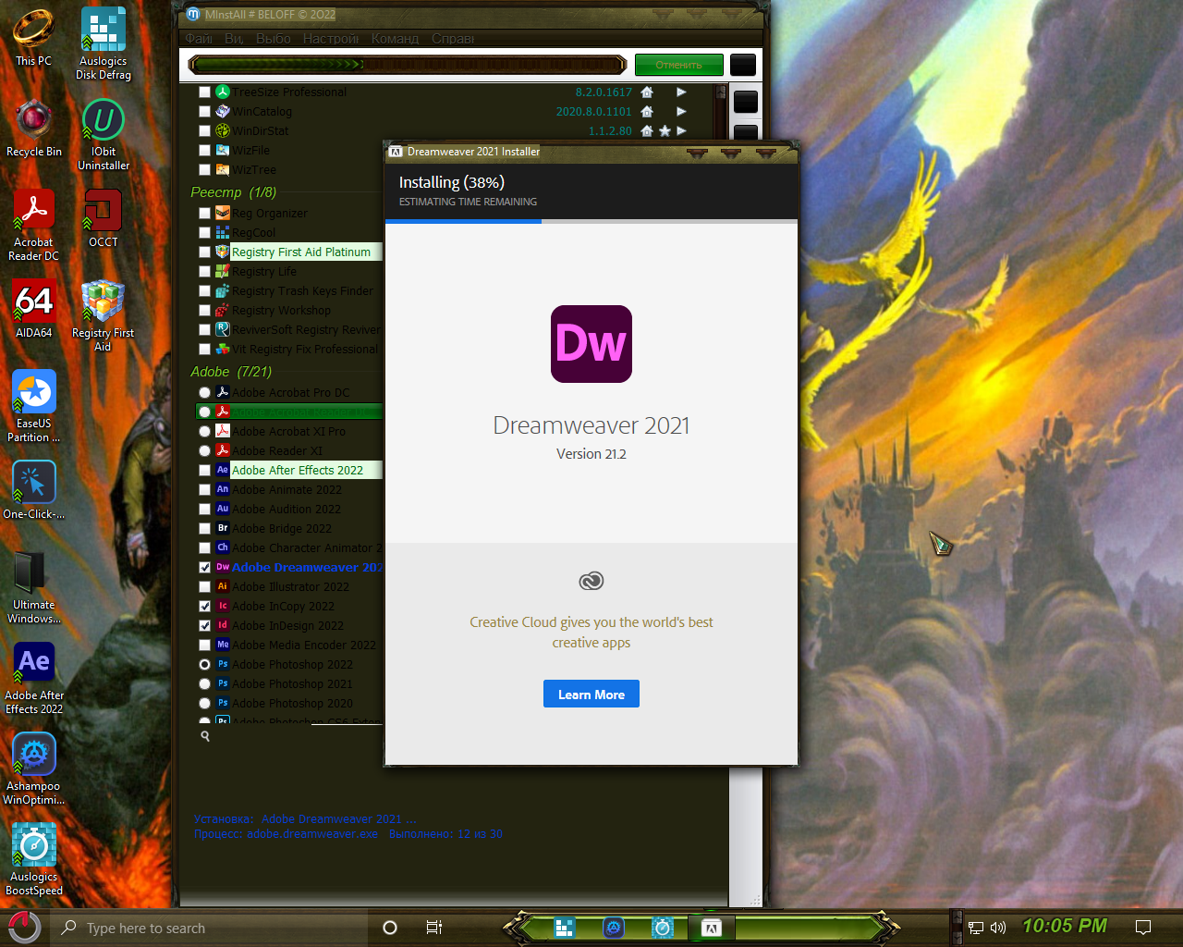Collapse the Реестр (1/8) group header
The image size is (1183, 947).
233,192
